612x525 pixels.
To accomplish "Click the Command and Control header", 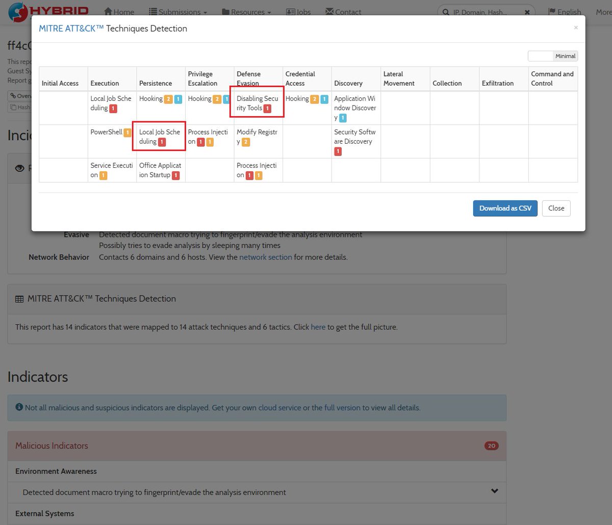I will 552,78.
